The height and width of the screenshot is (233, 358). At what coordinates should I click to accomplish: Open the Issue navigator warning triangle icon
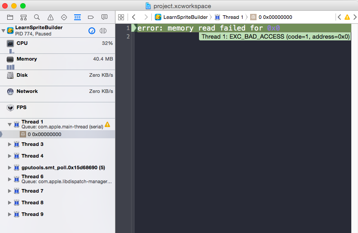pos(50,18)
